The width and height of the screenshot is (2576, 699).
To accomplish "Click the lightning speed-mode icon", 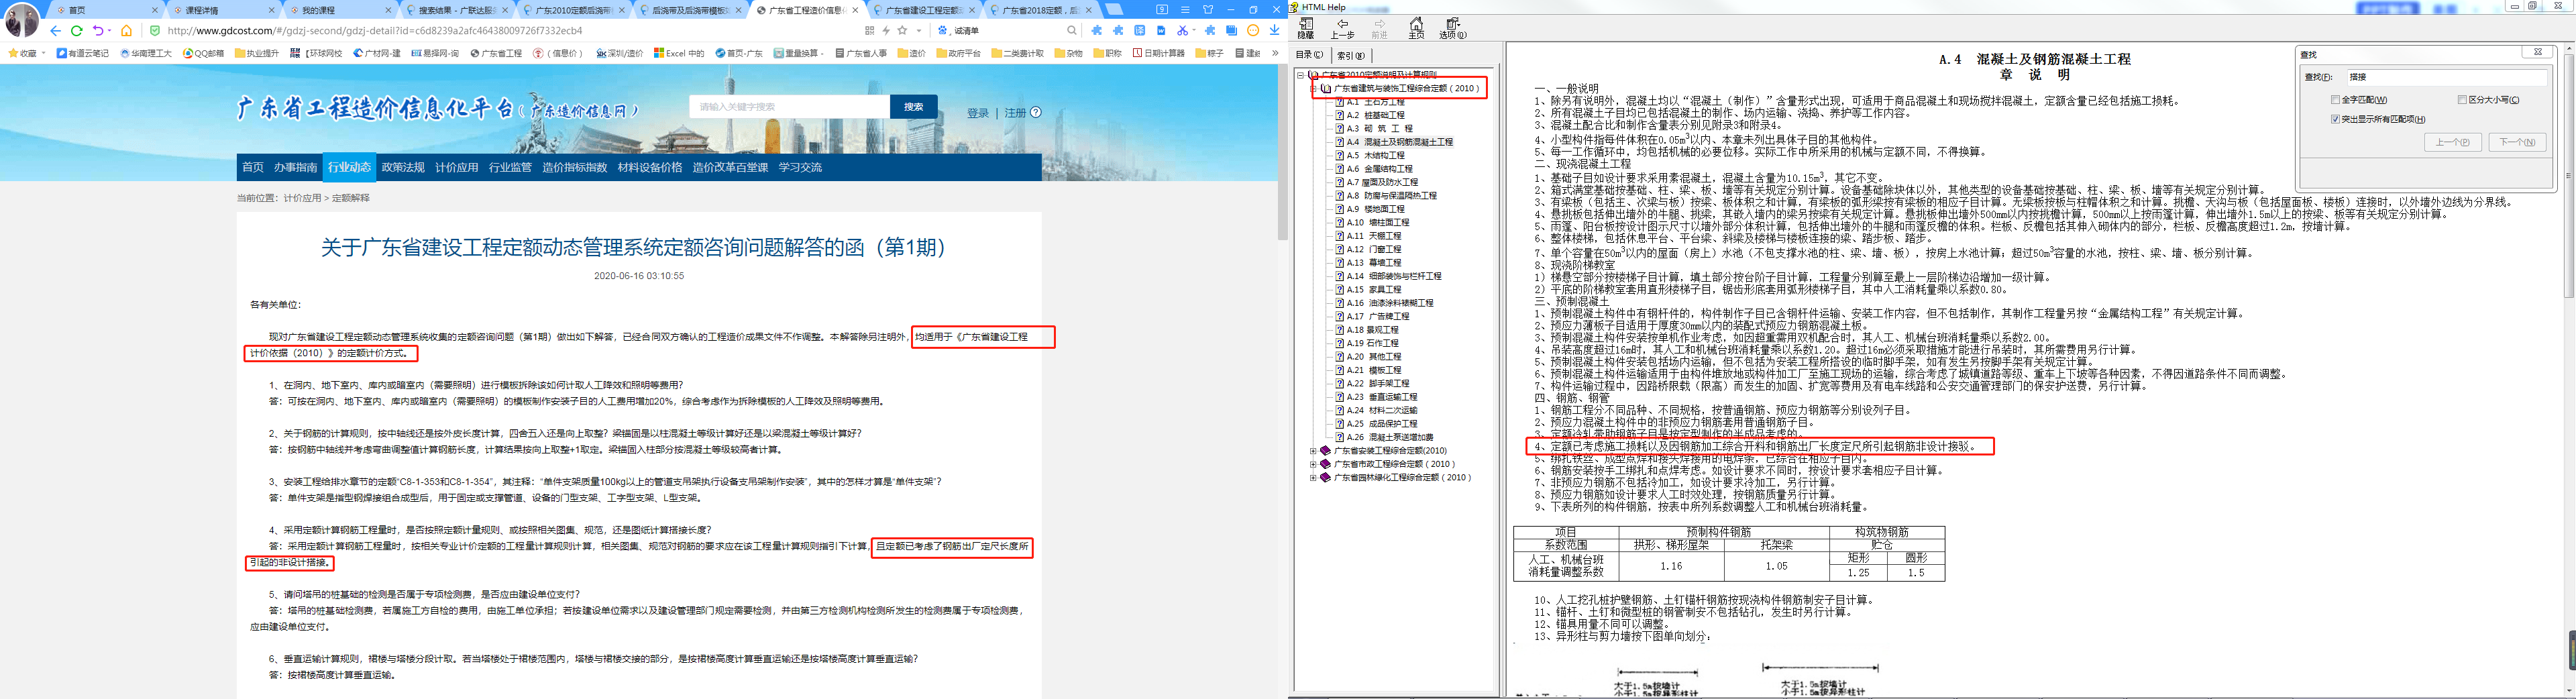I will click(x=886, y=30).
